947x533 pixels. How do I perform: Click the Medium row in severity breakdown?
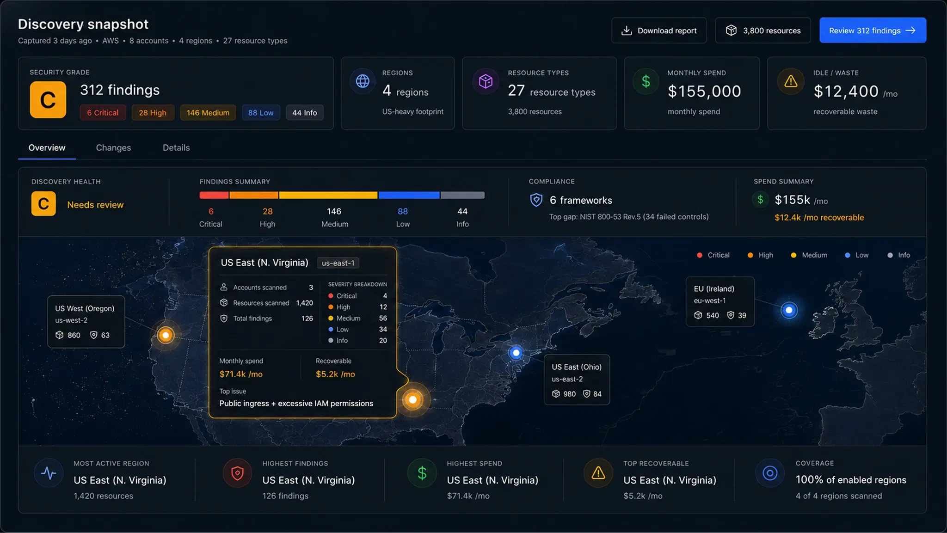pyautogui.click(x=357, y=318)
